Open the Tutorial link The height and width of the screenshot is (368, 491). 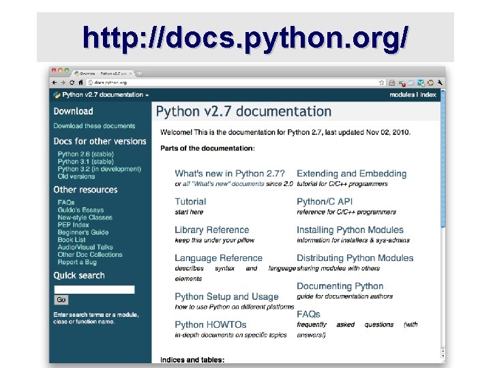tap(190, 202)
